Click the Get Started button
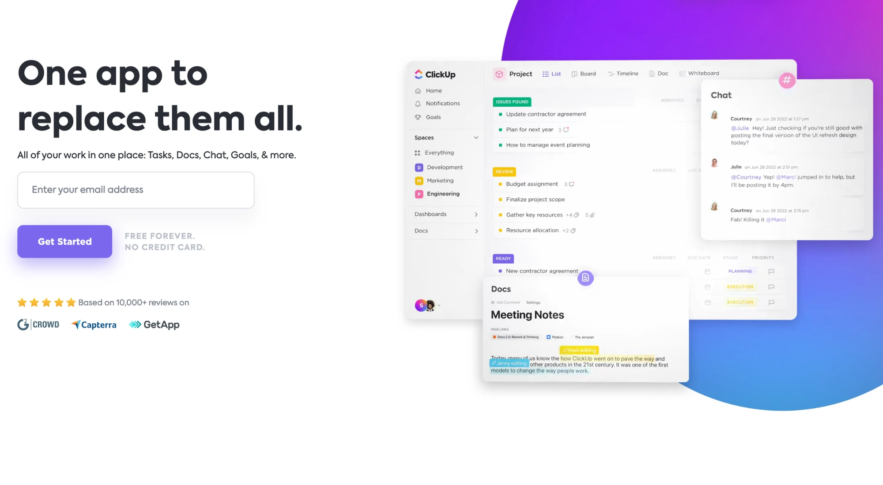The width and height of the screenshot is (883, 485). tap(64, 241)
